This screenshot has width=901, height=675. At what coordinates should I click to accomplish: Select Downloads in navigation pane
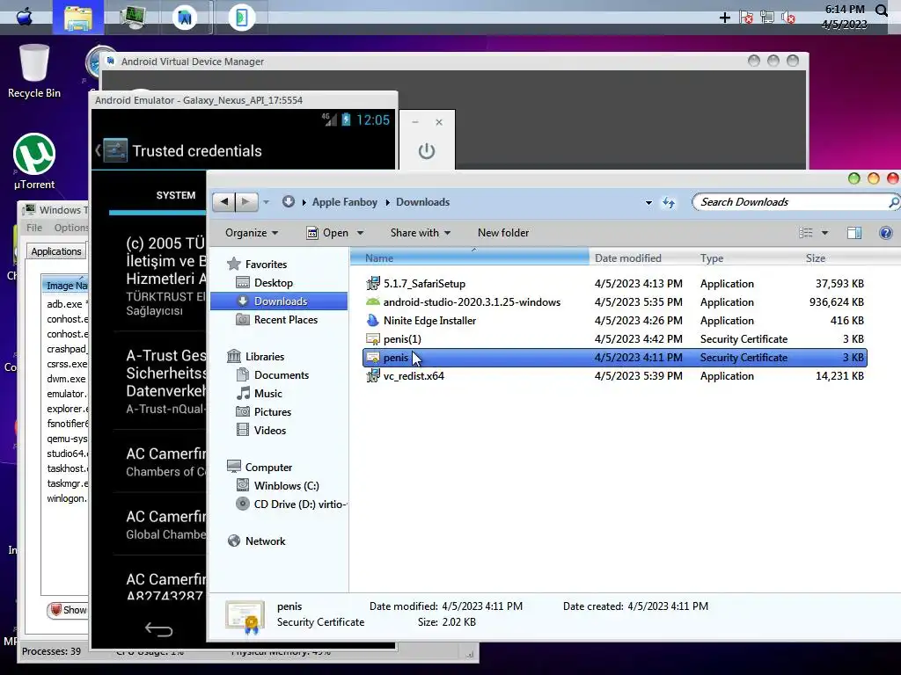pyautogui.click(x=279, y=301)
